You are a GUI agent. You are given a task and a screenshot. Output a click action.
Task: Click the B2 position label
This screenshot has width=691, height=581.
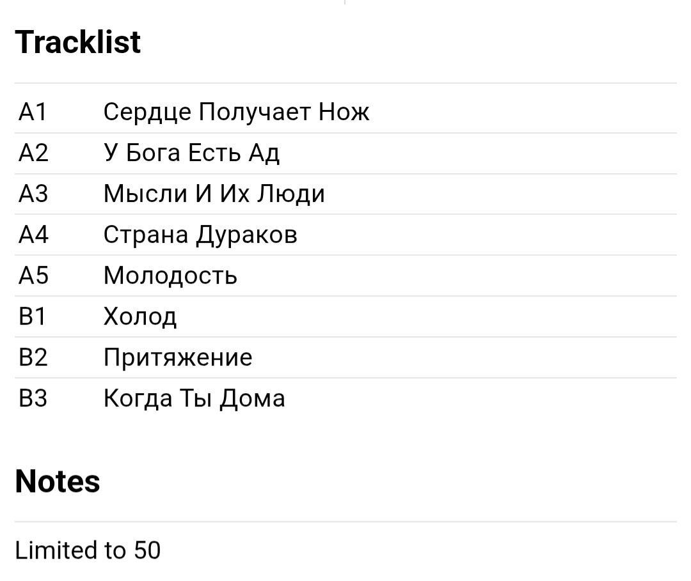pyautogui.click(x=33, y=357)
